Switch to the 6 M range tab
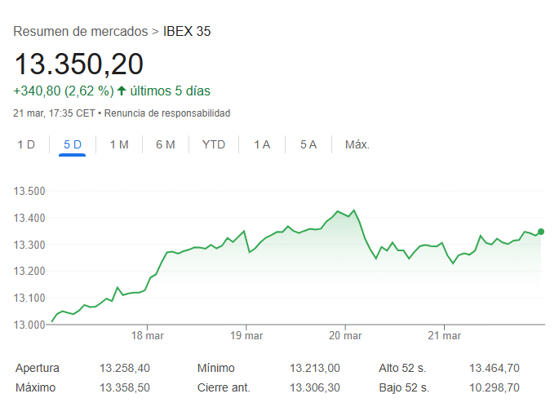Screen dimensions: 559x407 pos(166,144)
